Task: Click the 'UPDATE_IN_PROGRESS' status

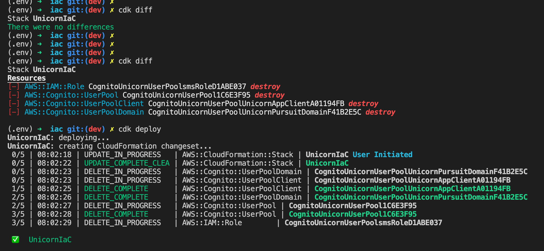Action: (x=123, y=155)
